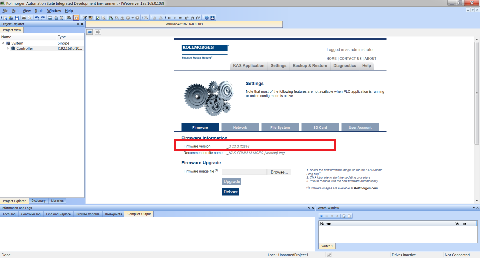This screenshot has width=480, height=258.
Task: Open an existing project
Action: (11, 18)
